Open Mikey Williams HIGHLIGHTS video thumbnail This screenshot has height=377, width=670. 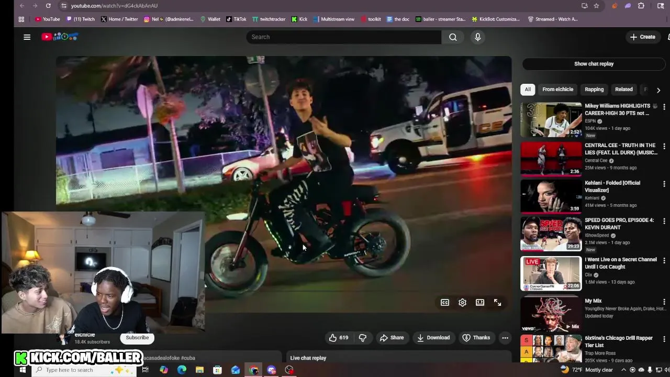pos(551,120)
